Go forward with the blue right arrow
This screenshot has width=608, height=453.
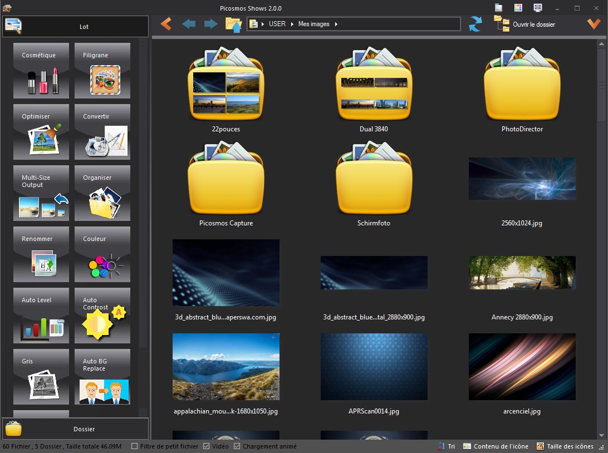click(x=210, y=24)
